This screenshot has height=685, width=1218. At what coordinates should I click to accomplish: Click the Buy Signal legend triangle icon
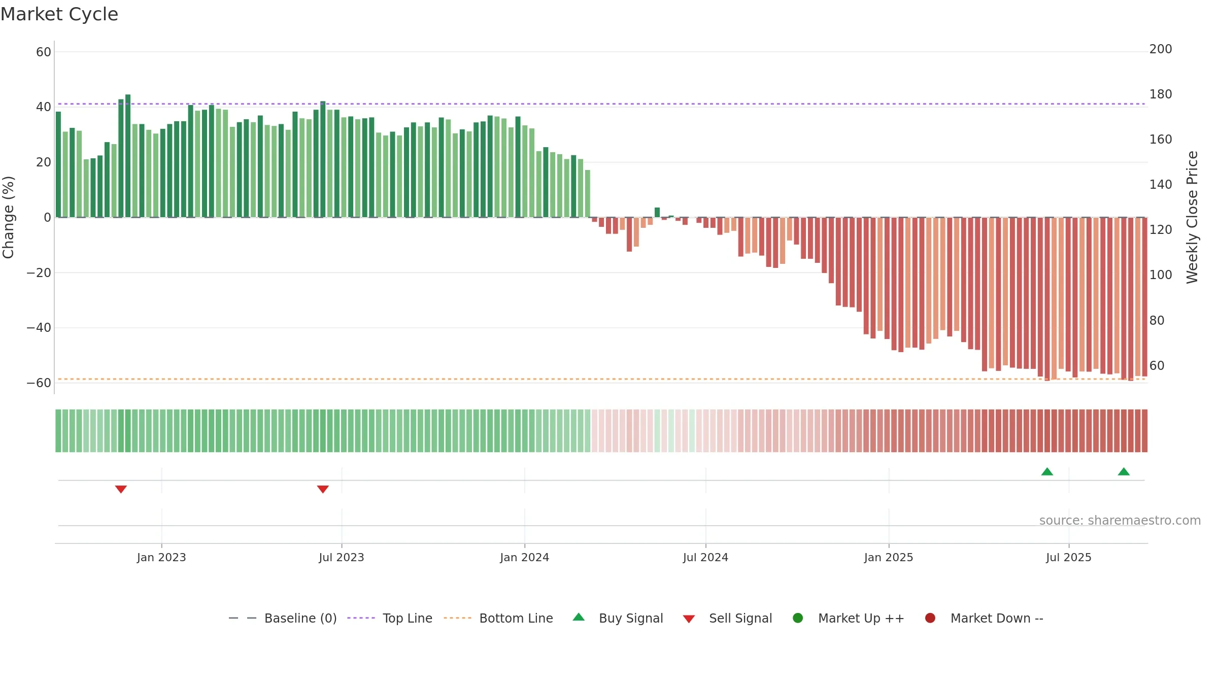pos(579,617)
